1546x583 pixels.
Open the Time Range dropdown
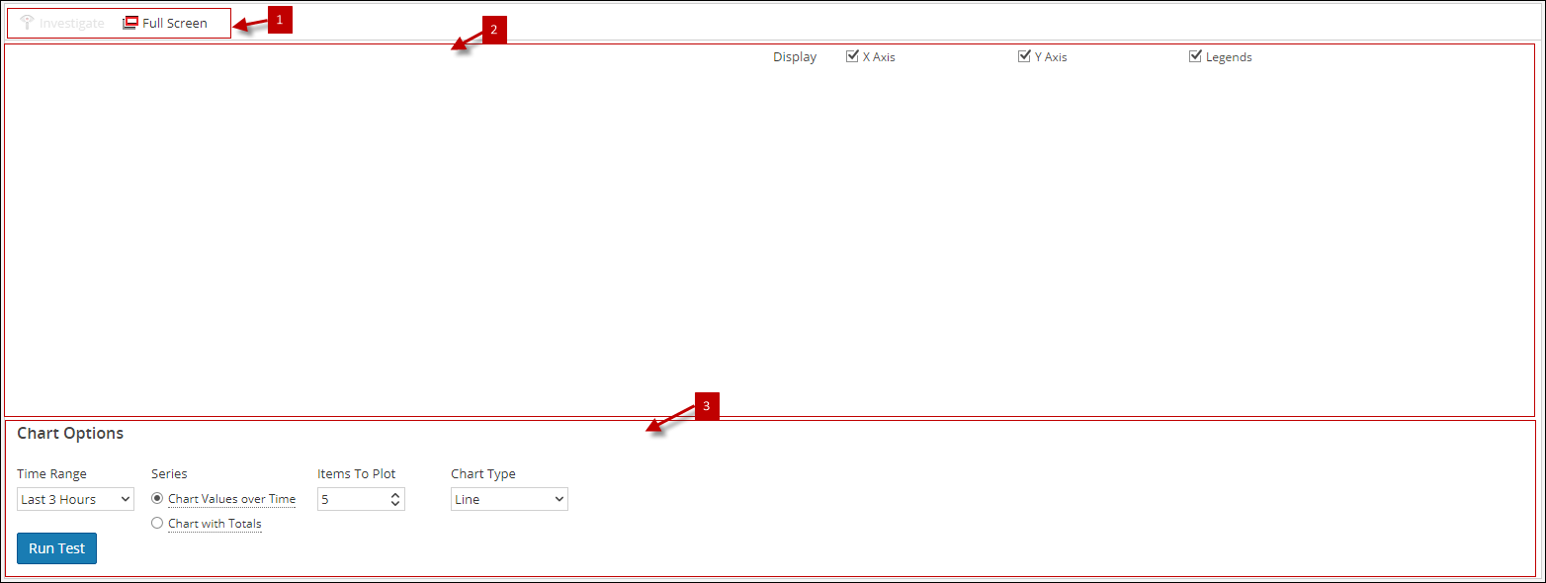click(76, 499)
